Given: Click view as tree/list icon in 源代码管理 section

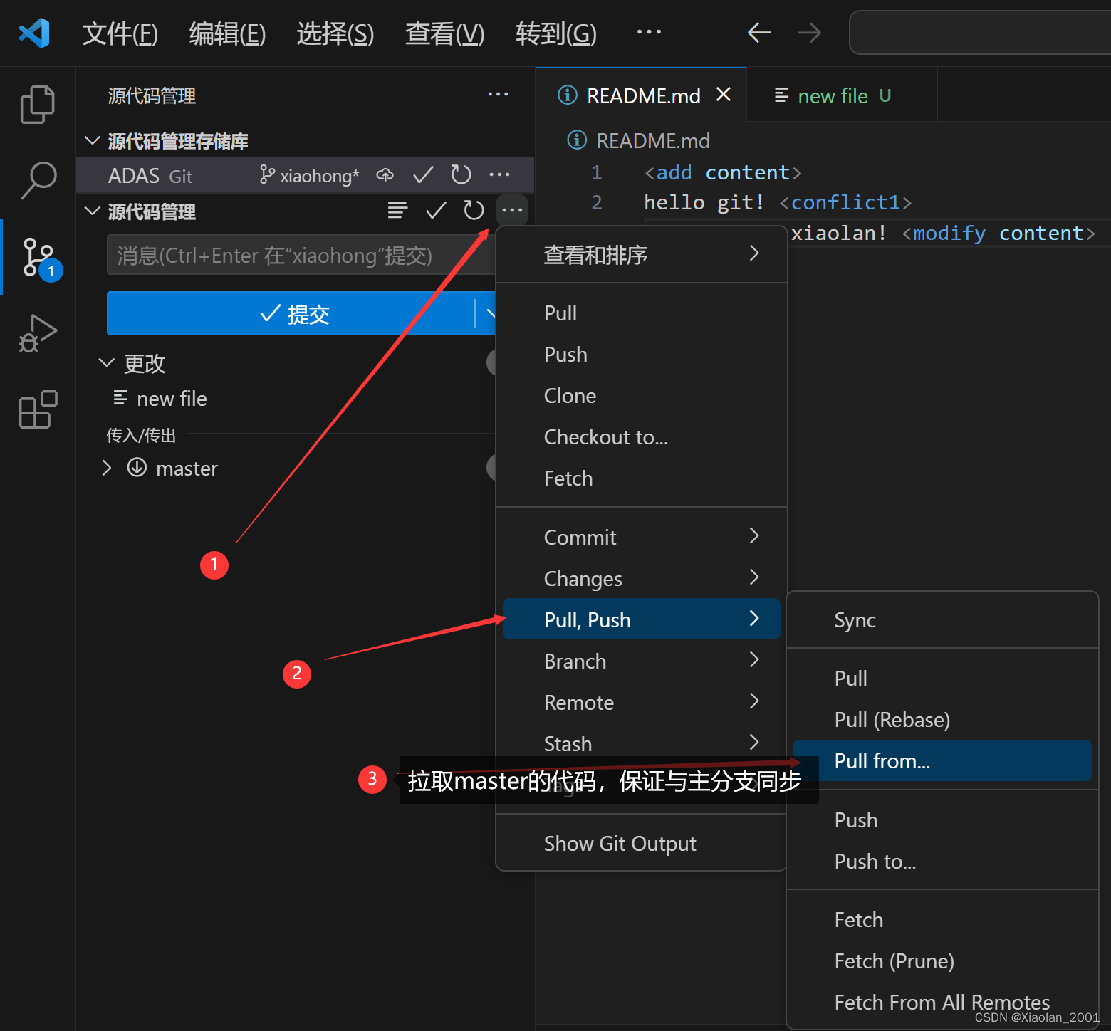Looking at the screenshot, I should (x=397, y=210).
